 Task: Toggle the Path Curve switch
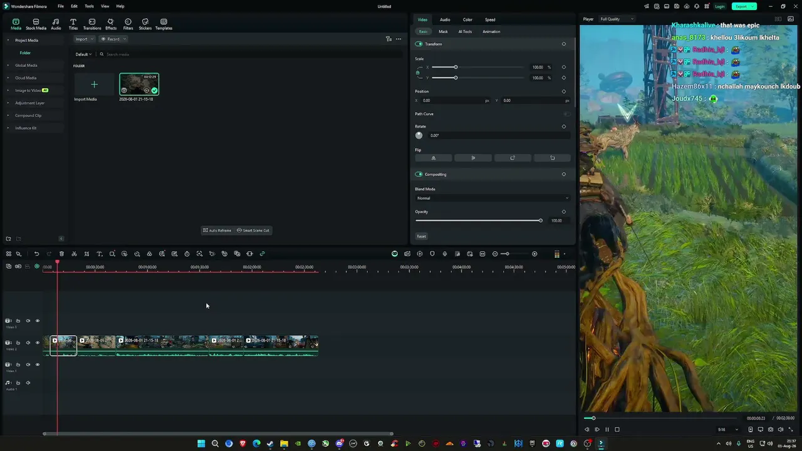(x=567, y=114)
